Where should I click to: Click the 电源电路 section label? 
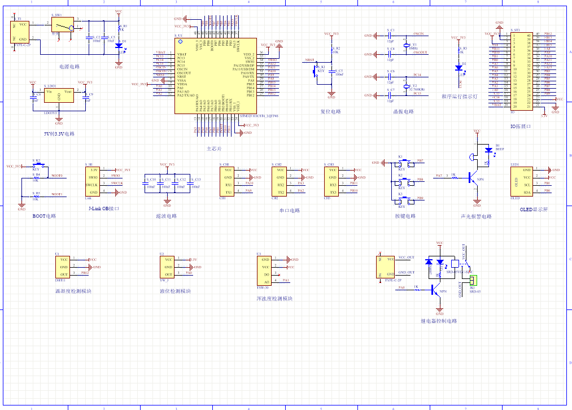[x=69, y=67]
